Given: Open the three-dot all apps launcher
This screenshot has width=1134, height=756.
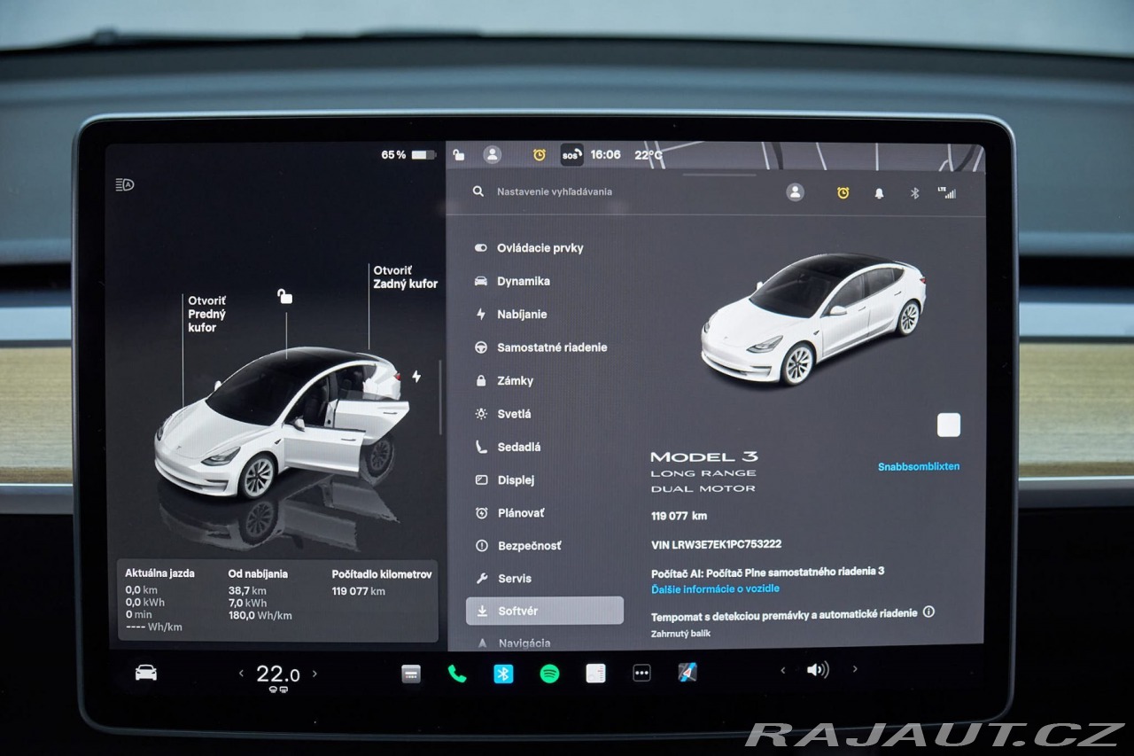Looking at the screenshot, I should 641,674.
